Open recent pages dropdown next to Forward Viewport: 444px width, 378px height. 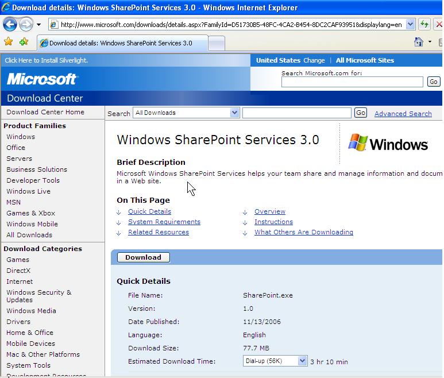(x=39, y=25)
